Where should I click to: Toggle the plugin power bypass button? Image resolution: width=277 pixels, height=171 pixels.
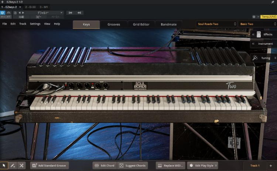[x=3, y=12]
